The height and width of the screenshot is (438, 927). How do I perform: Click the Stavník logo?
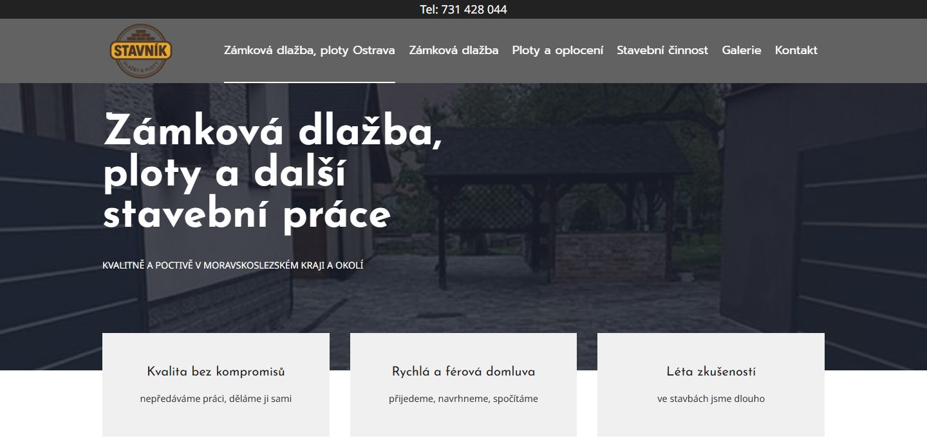coord(141,51)
